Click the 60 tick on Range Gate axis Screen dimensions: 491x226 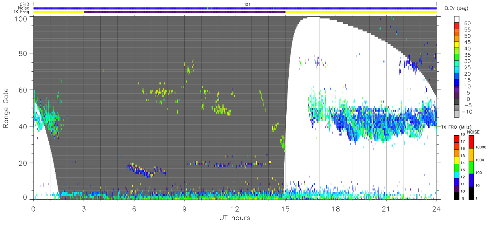coord(23,90)
